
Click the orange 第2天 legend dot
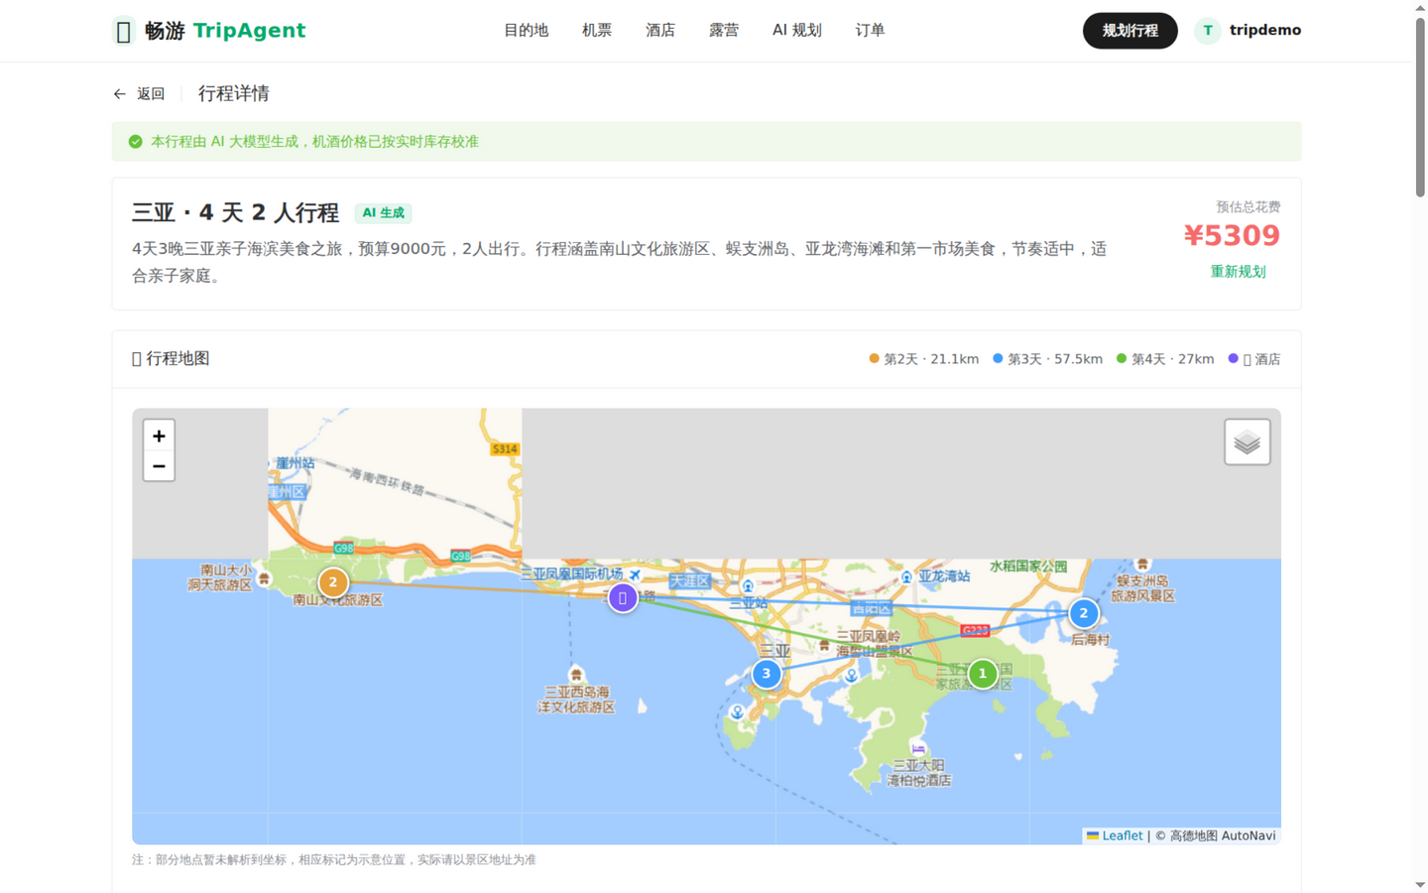[874, 359]
